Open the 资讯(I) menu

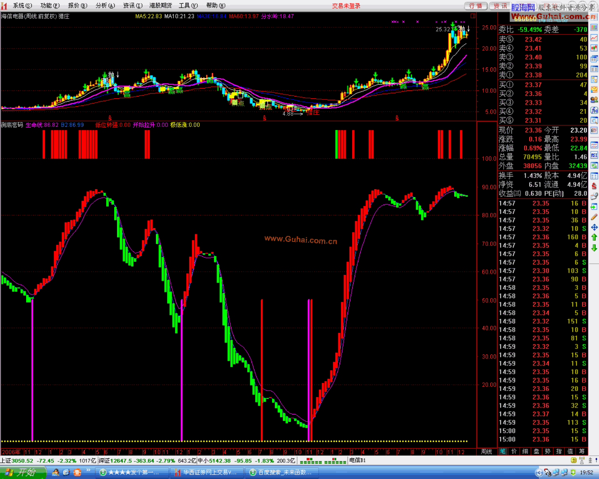132,6
